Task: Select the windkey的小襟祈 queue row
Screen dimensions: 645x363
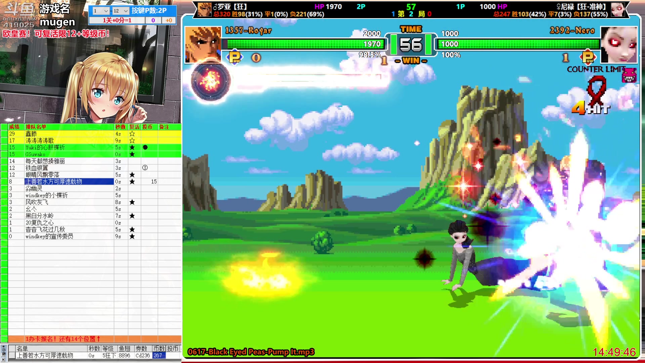Action: (x=94, y=195)
